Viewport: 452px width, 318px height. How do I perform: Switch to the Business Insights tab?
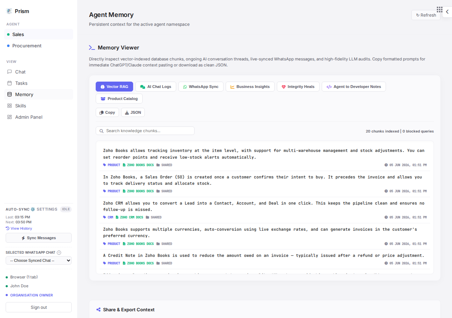[x=250, y=87]
